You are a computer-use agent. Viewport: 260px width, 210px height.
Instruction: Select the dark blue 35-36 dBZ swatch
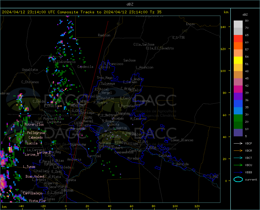click(238, 104)
